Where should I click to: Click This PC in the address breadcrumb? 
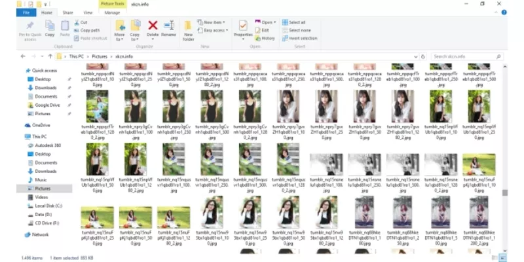[x=77, y=56]
